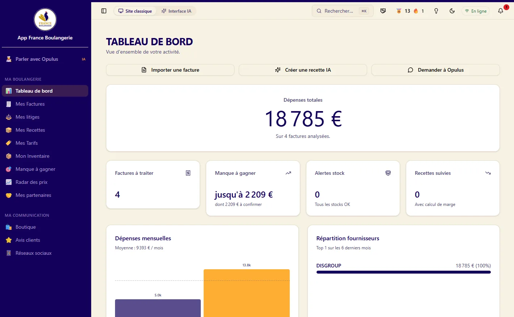
Task: Click the Factures à traiter card icon
Action: (188, 173)
